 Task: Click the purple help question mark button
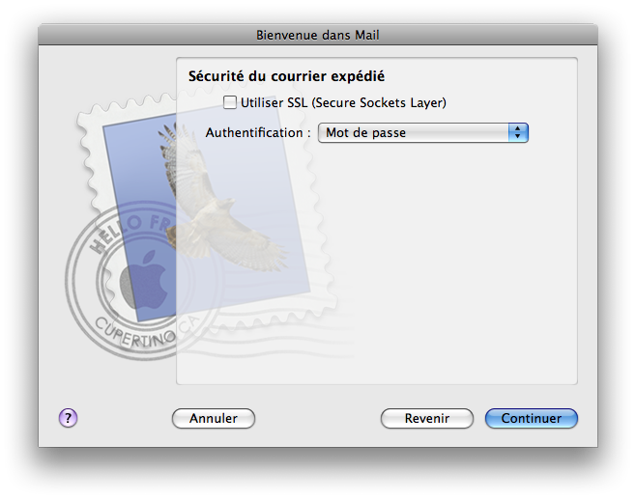pyautogui.click(x=68, y=418)
